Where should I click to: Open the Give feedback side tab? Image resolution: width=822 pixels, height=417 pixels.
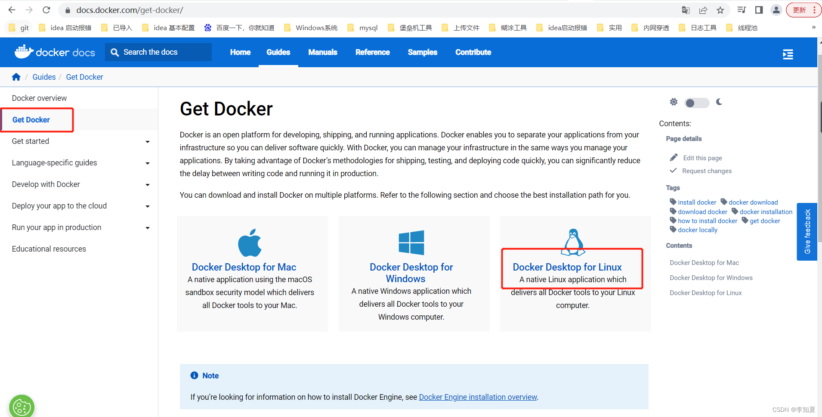pos(807,232)
